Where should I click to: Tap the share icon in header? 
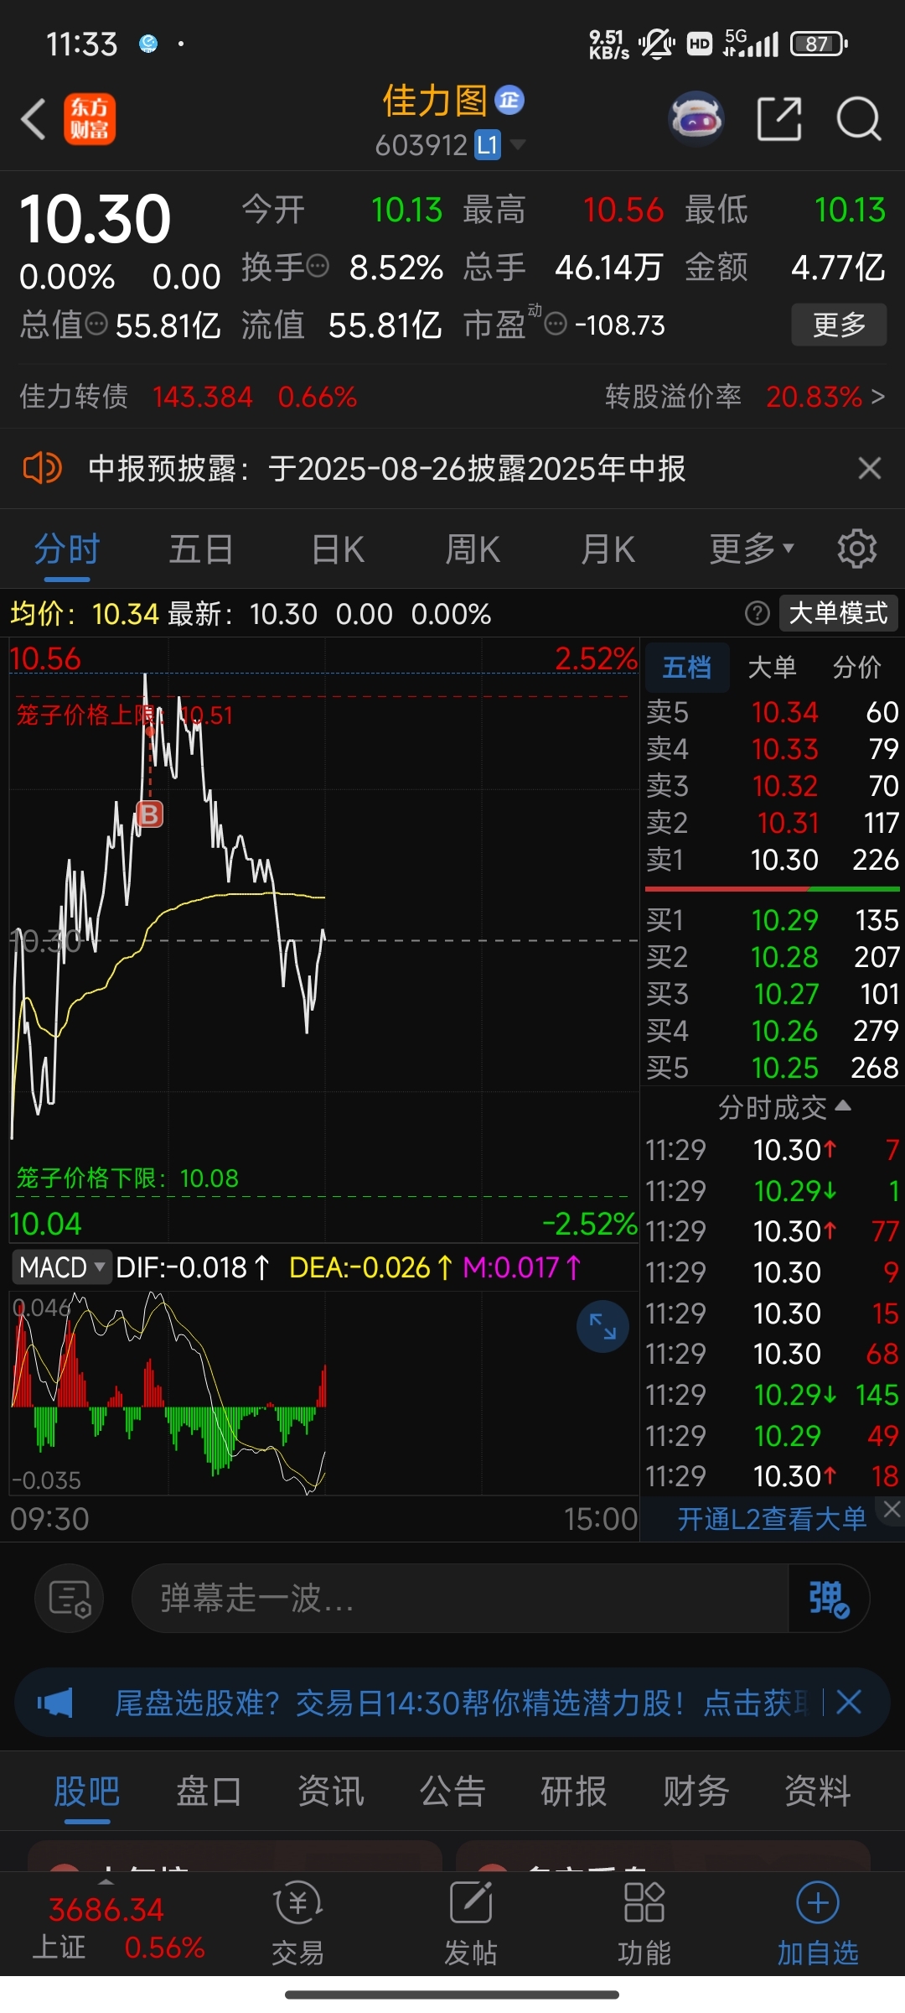[x=779, y=119]
